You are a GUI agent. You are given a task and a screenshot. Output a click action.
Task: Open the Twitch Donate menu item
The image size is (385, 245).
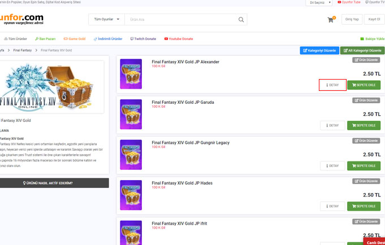143,39
